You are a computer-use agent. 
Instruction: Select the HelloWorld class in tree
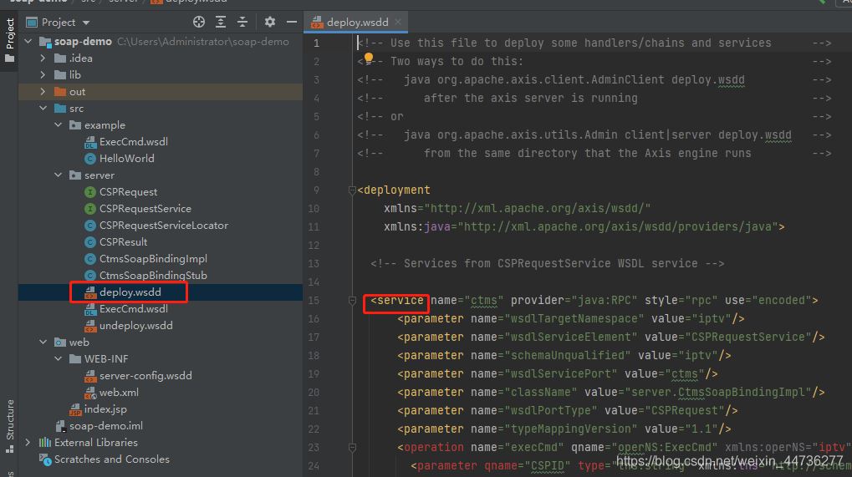pyautogui.click(x=126, y=159)
